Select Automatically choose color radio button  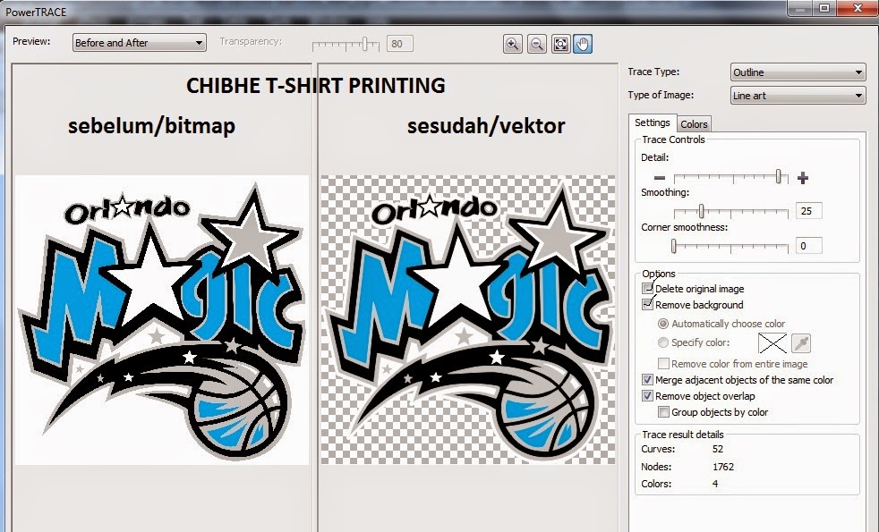click(x=663, y=324)
